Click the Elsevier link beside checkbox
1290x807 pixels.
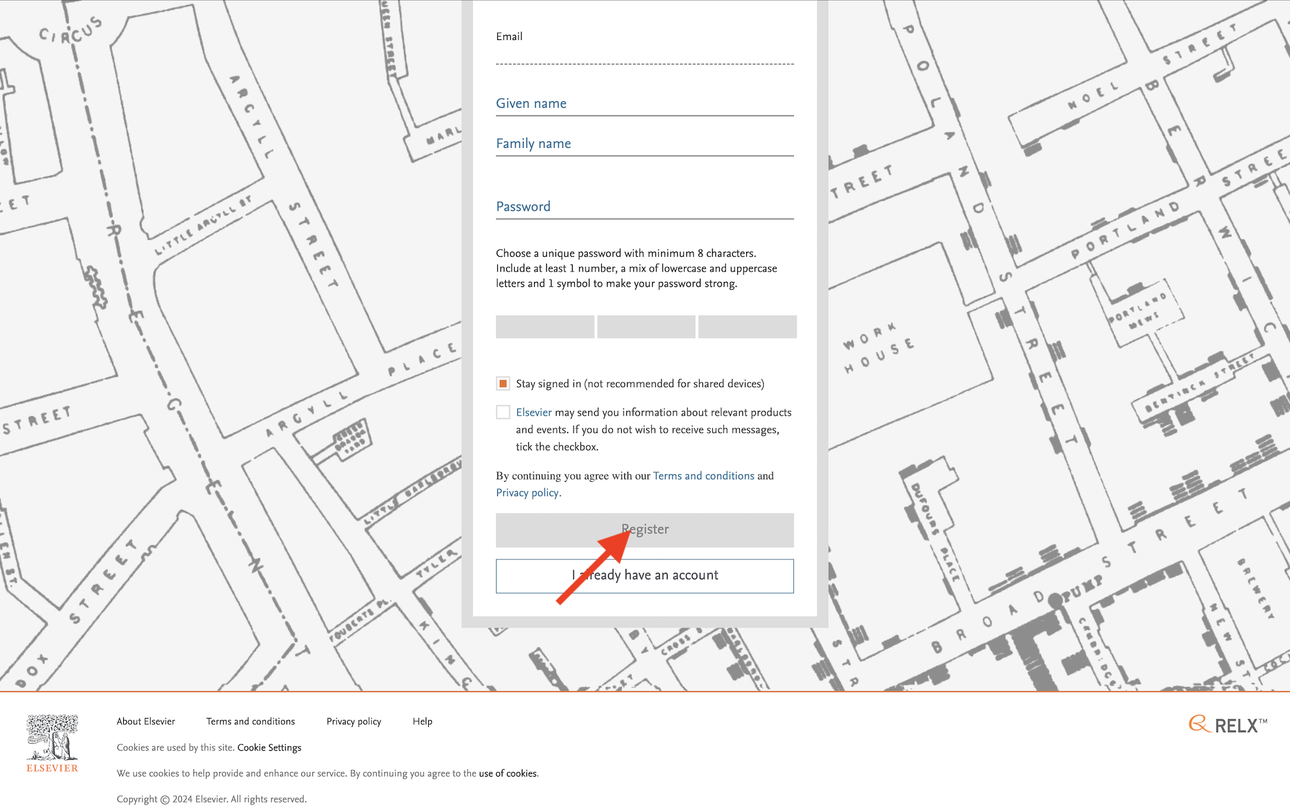tap(533, 413)
